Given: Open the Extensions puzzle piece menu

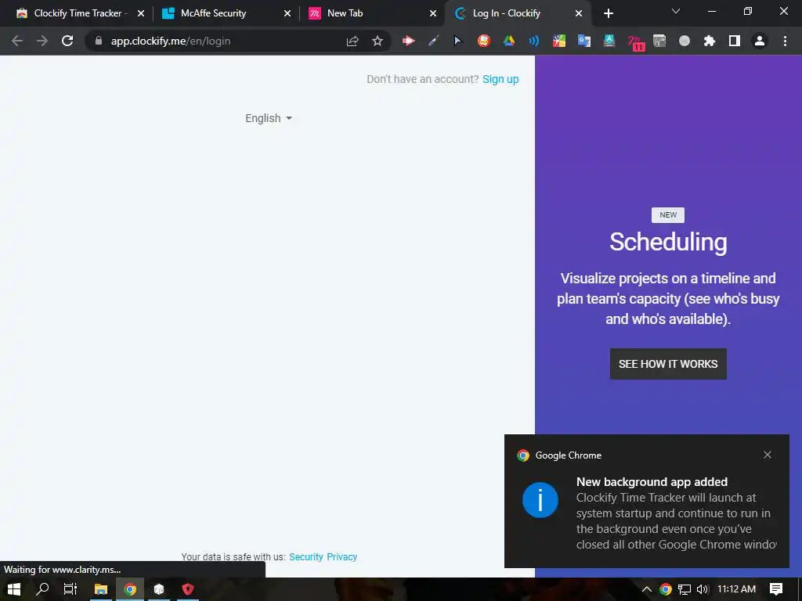Looking at the screenshot, I should (x=710, y=41).
